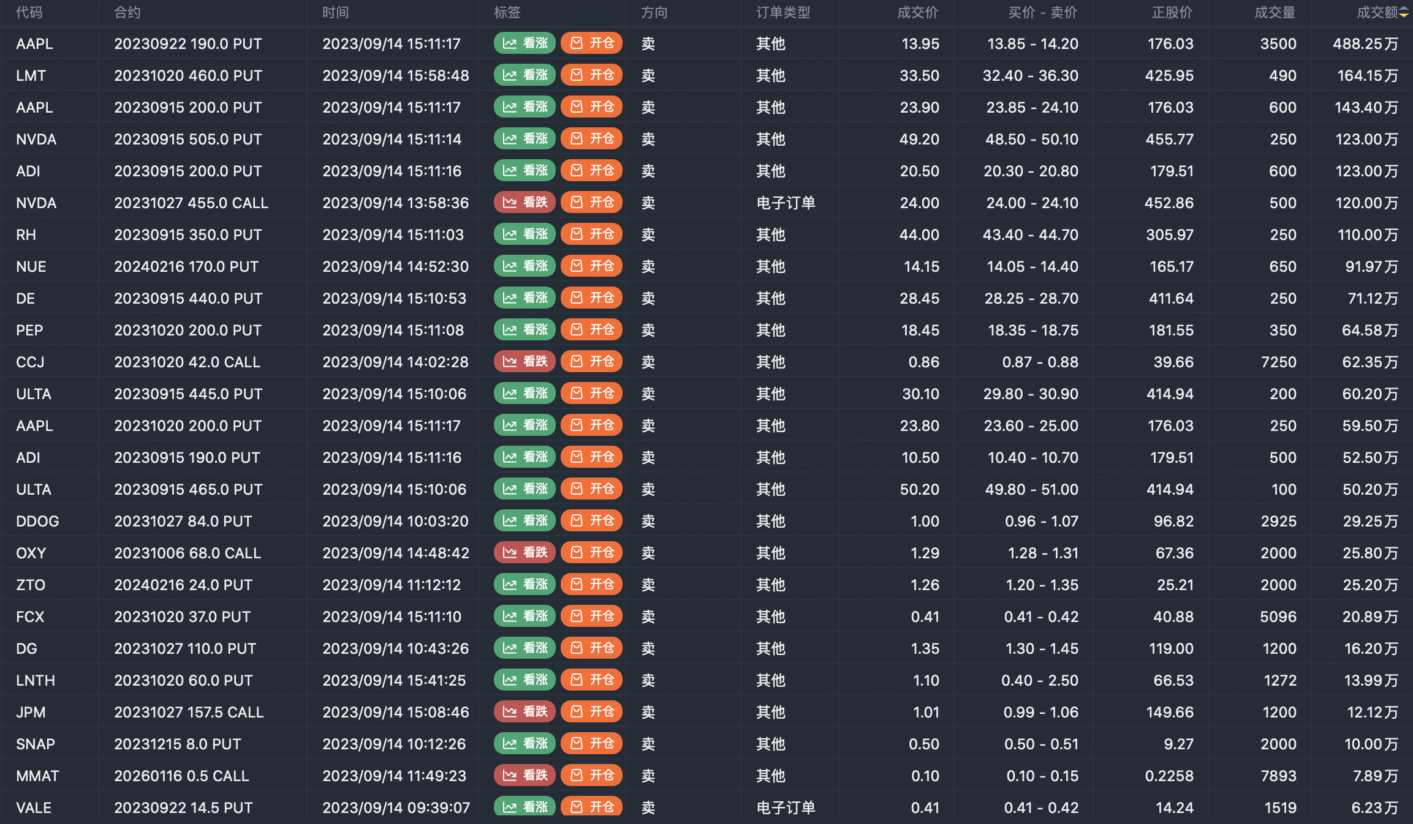Click the 订单类型 column header
The height and width of the screenshot is (824, 1413).
(x=783, y=13)
